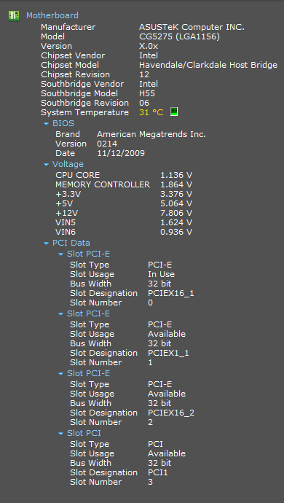
Task: Click the Havendale/Clarkdale Host Bridge text
Action: [208, 65]
